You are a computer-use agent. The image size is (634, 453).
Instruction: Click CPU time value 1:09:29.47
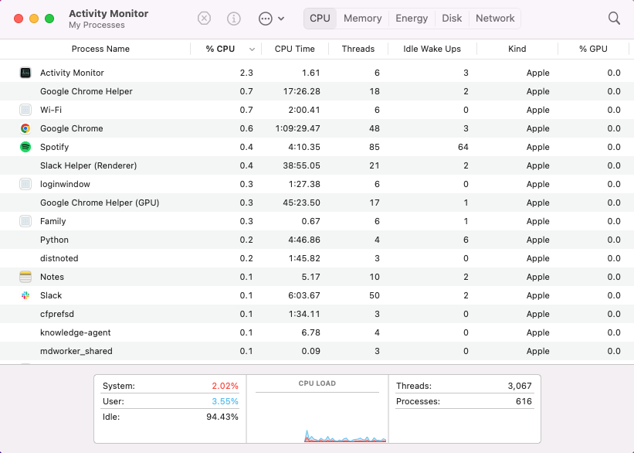[x=297, y=128]
